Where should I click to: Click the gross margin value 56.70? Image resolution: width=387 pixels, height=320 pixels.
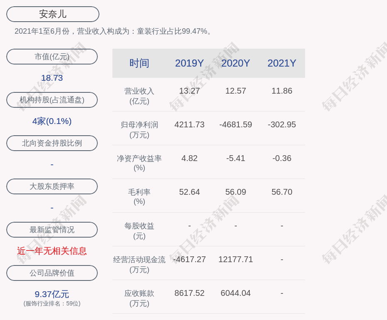point(282,192)
